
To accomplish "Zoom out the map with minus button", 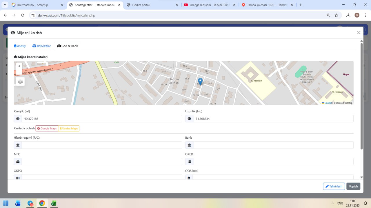I will pos(19,72).
